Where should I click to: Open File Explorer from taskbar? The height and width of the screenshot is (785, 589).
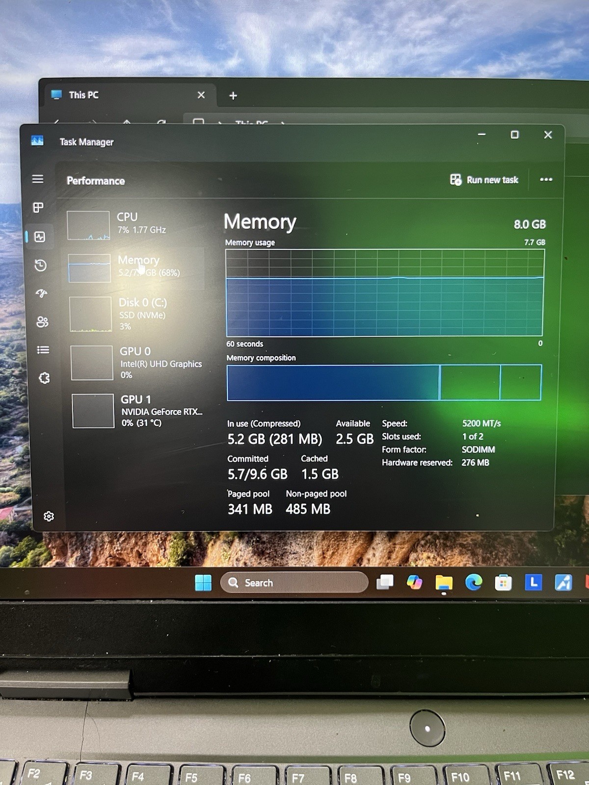(444, 583)
